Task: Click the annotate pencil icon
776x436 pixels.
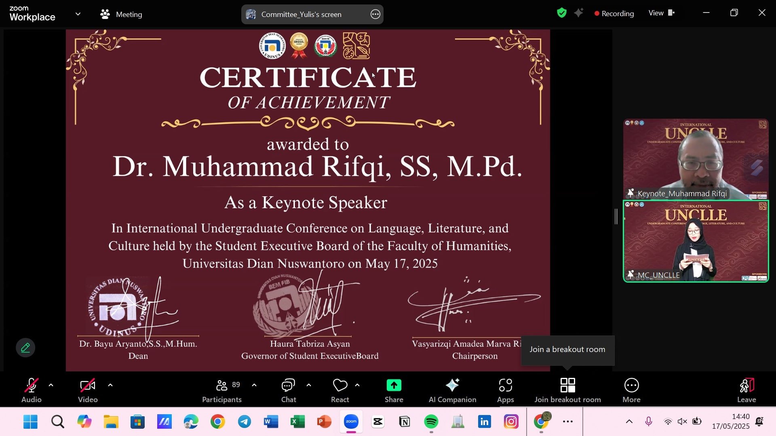Action: pos(25,348)
